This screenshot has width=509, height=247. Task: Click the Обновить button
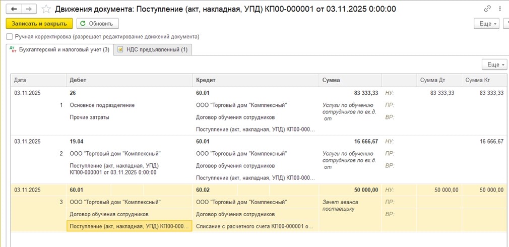pyautogui.click(x=97, y=24)
